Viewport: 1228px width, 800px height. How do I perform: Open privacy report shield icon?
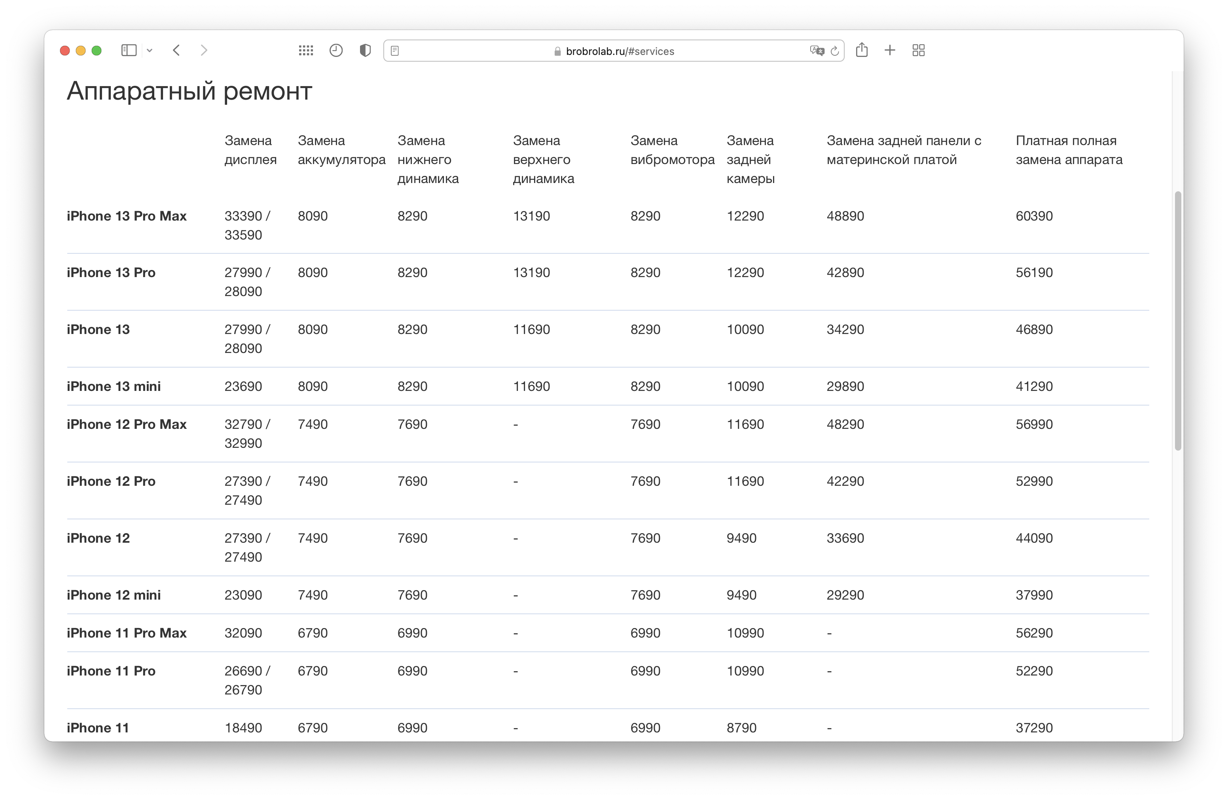click(365, 51)
